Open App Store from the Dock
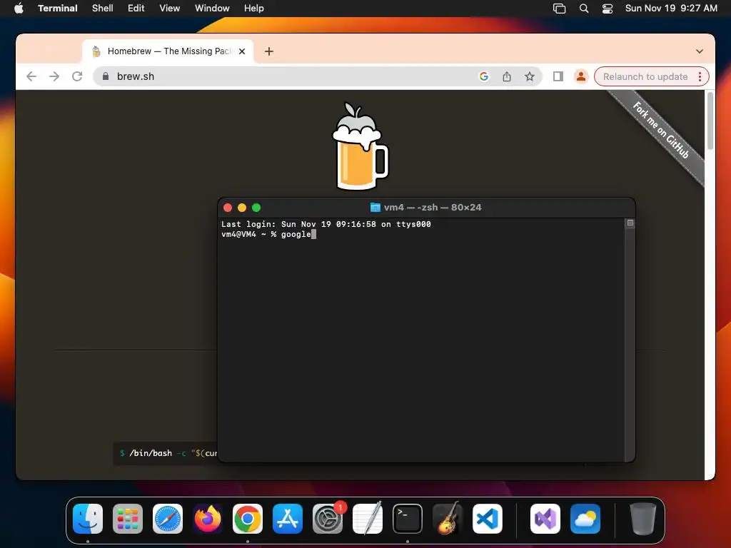The width and height of the screenshot is (731, 548). (288, 519)
